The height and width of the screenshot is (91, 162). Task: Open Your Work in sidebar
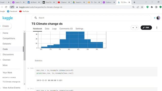7,73
